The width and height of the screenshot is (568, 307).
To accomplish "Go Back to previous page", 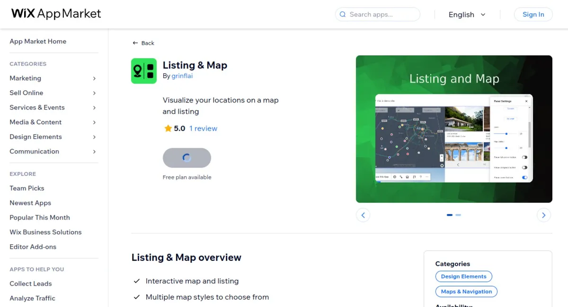I will click(x=143, y=43).
